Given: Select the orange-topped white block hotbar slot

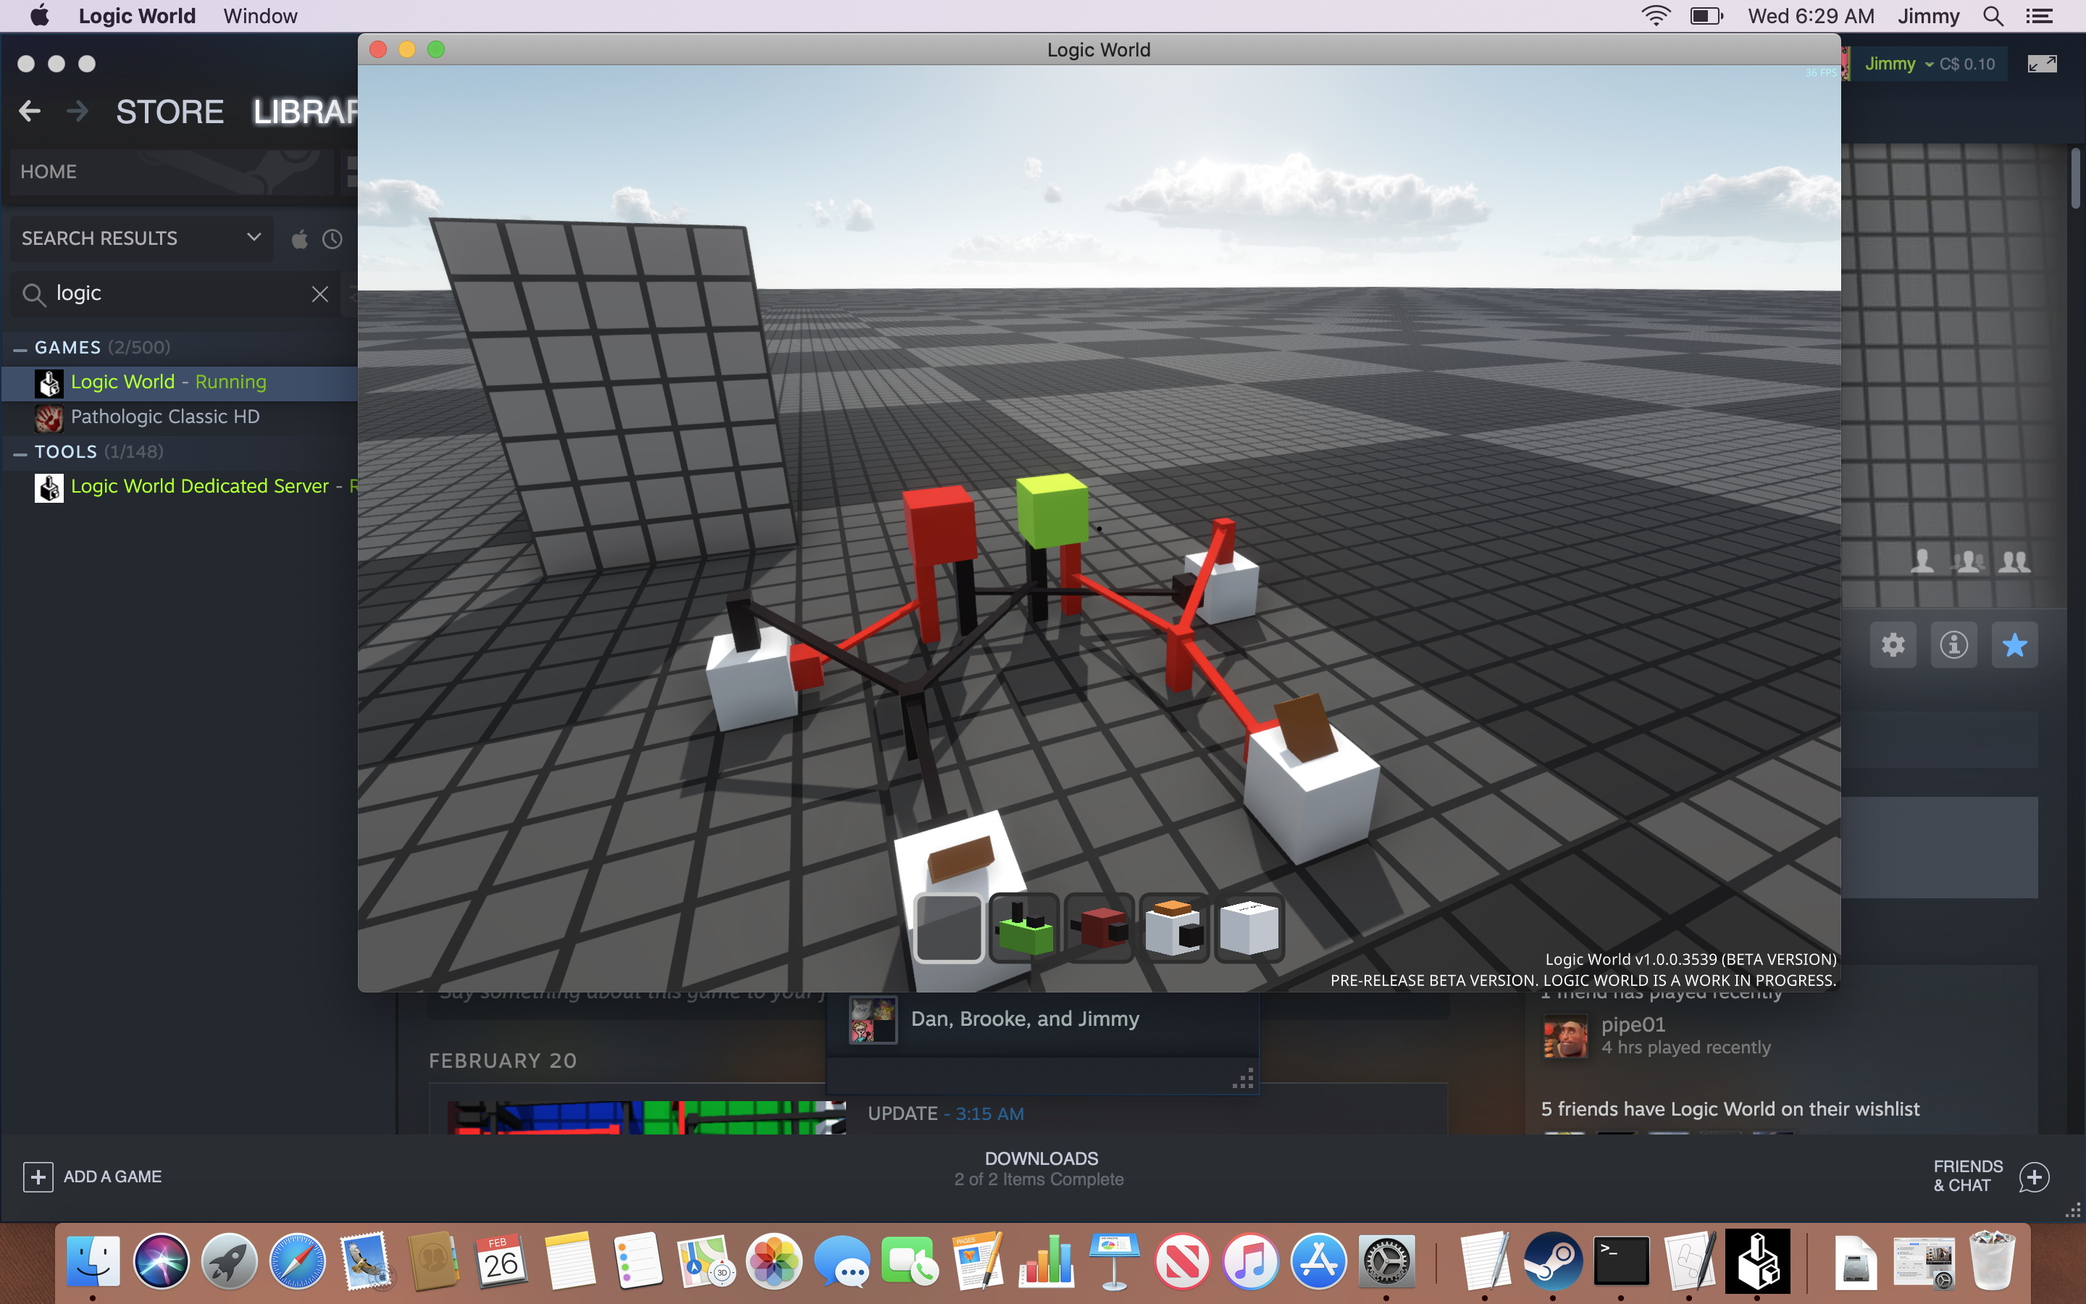Looking at the screenshot, I should click(x=1174, y=928).
